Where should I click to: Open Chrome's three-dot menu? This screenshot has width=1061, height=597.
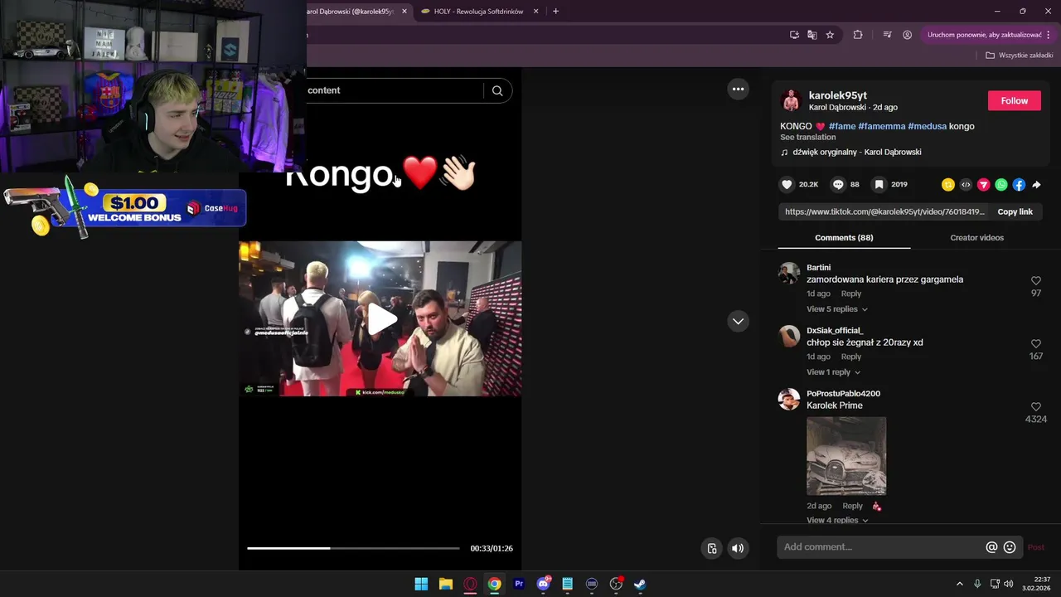(x=1049, y=35)
